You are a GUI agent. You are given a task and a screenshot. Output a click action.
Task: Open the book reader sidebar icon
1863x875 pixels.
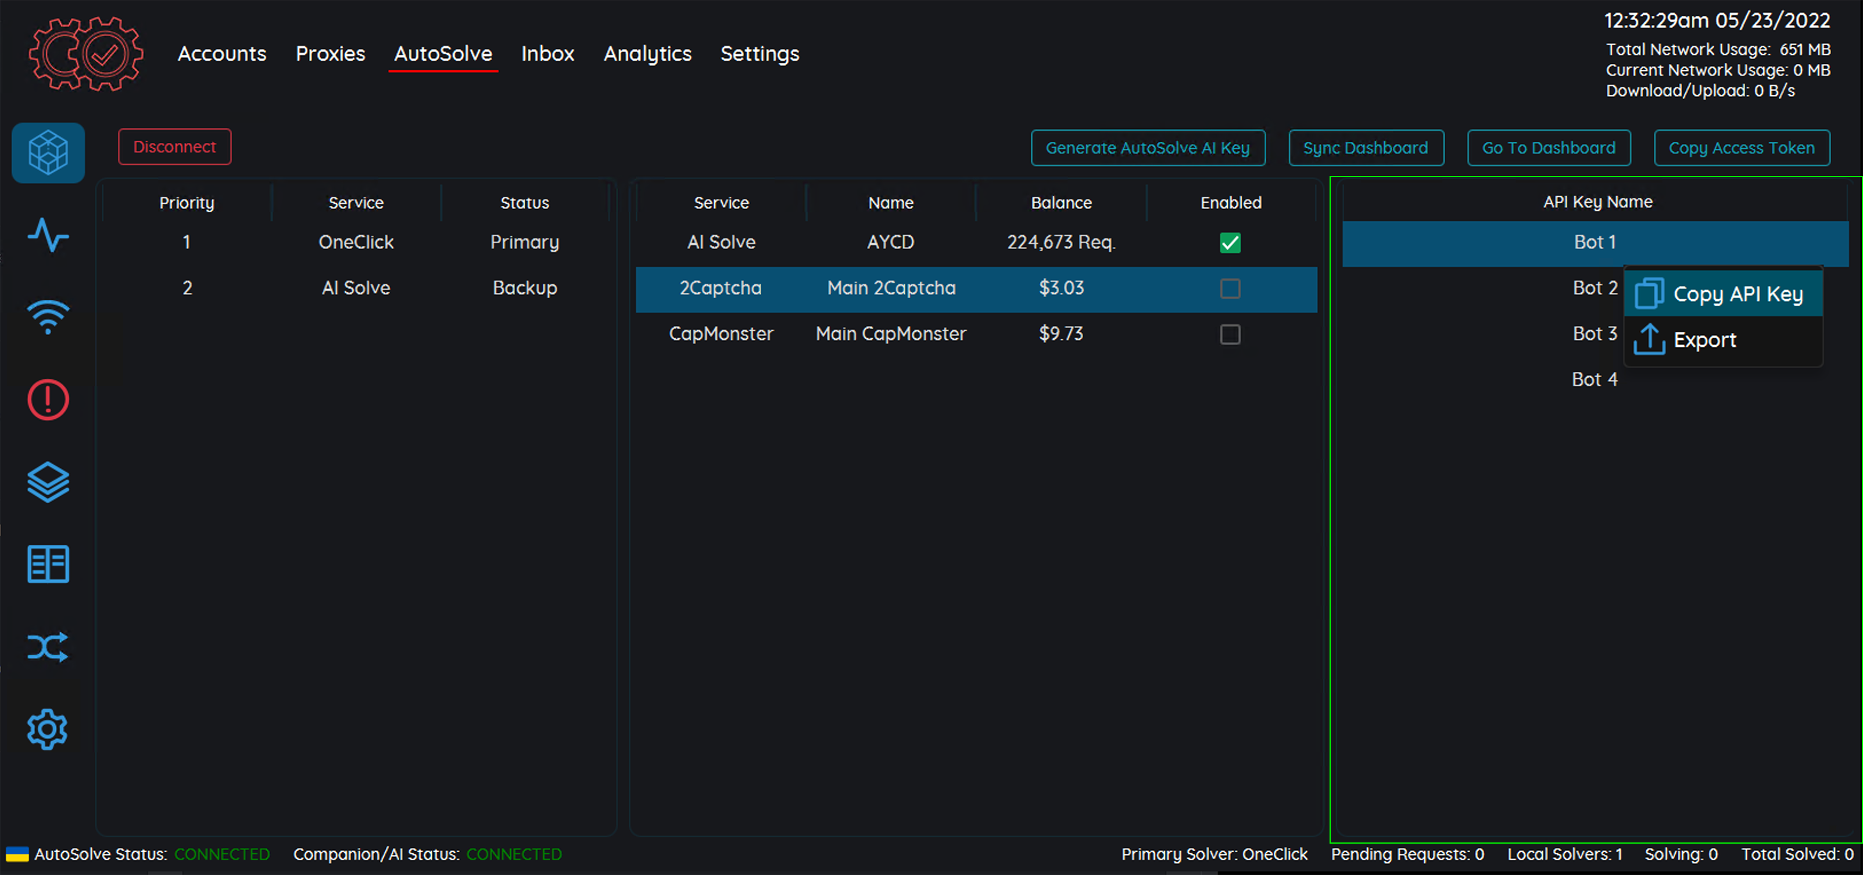[x=48, y=564]
